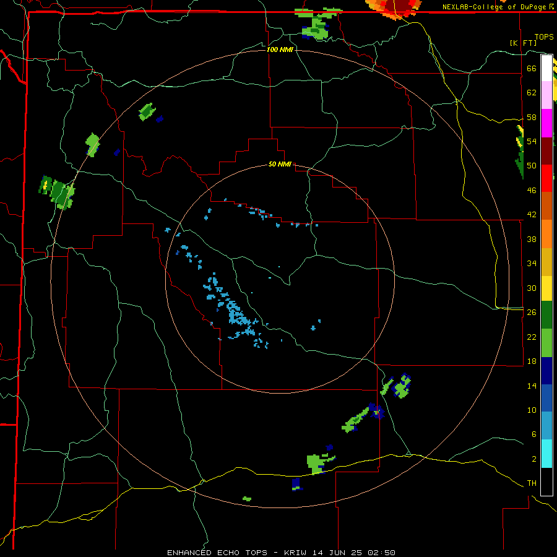Pick the bright red legend swatch

(x=546, y=178)
